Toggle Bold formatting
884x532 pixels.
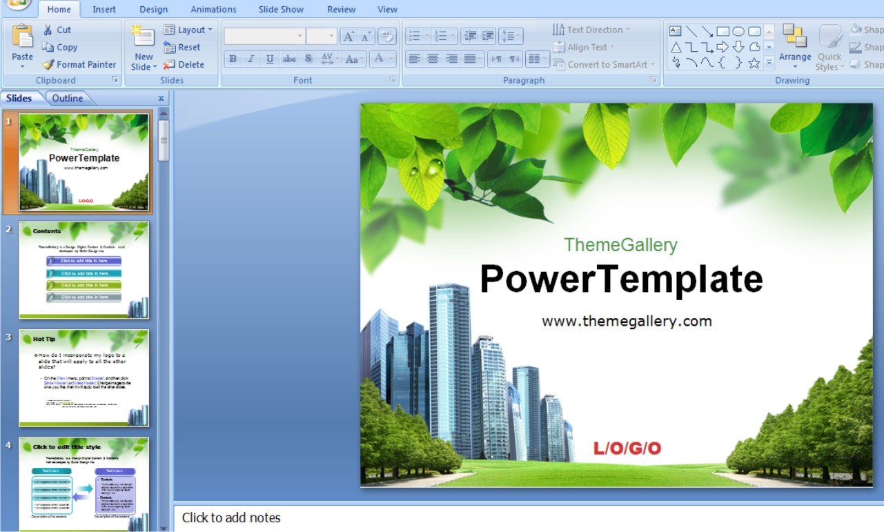click(x=233, y=59)
